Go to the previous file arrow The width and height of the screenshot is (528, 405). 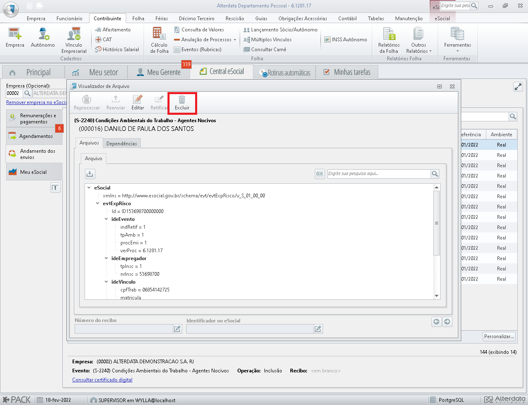[436, 322]
